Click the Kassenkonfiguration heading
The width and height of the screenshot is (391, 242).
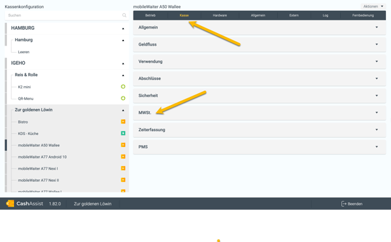click(x=24, y=7)
